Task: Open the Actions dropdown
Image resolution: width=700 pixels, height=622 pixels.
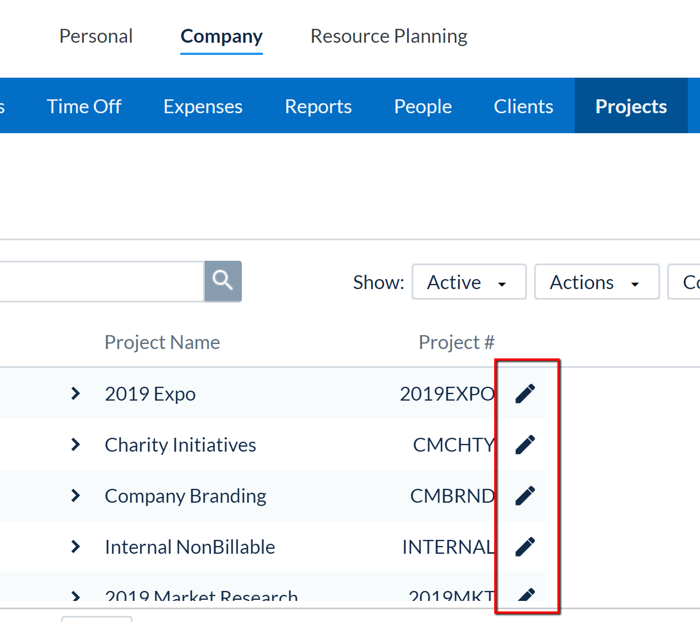Action: (x=596, y=282)
